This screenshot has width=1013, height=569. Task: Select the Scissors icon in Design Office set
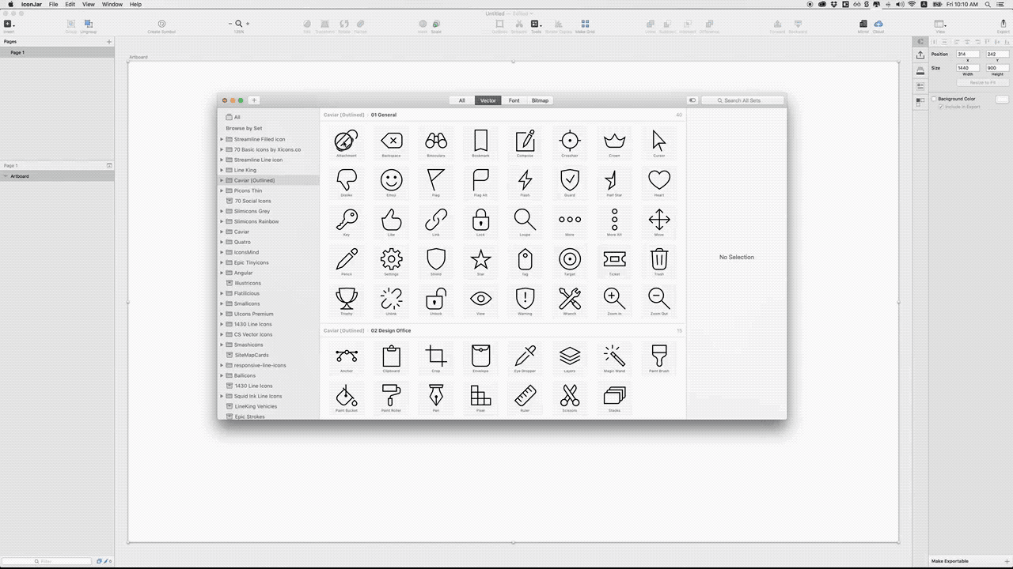570,396
